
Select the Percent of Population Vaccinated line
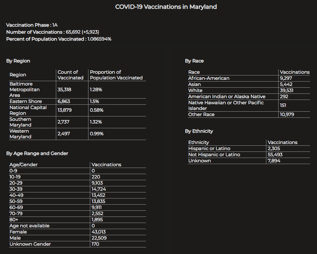(x=59, y=39)
